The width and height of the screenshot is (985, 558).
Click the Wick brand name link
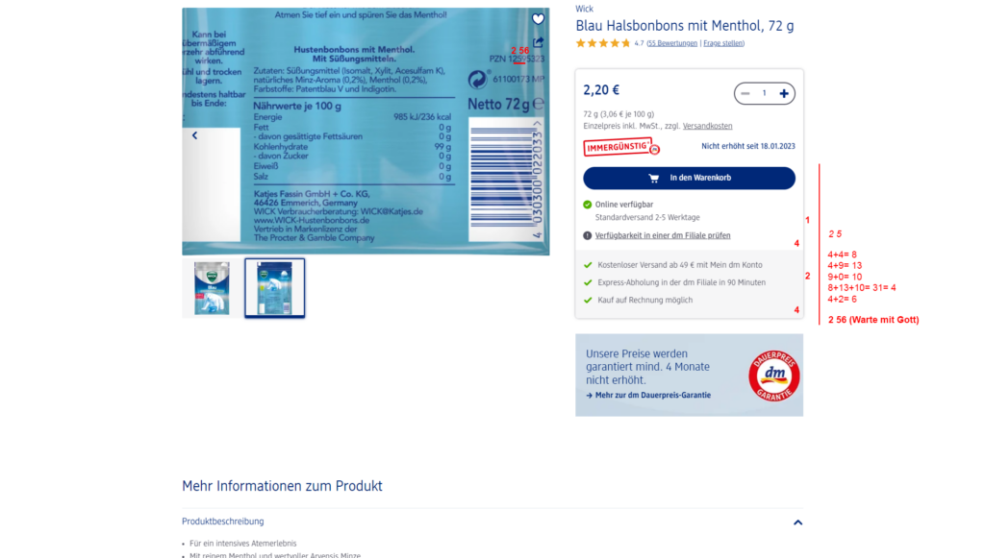pyautogui.click(x=584, y=9)
